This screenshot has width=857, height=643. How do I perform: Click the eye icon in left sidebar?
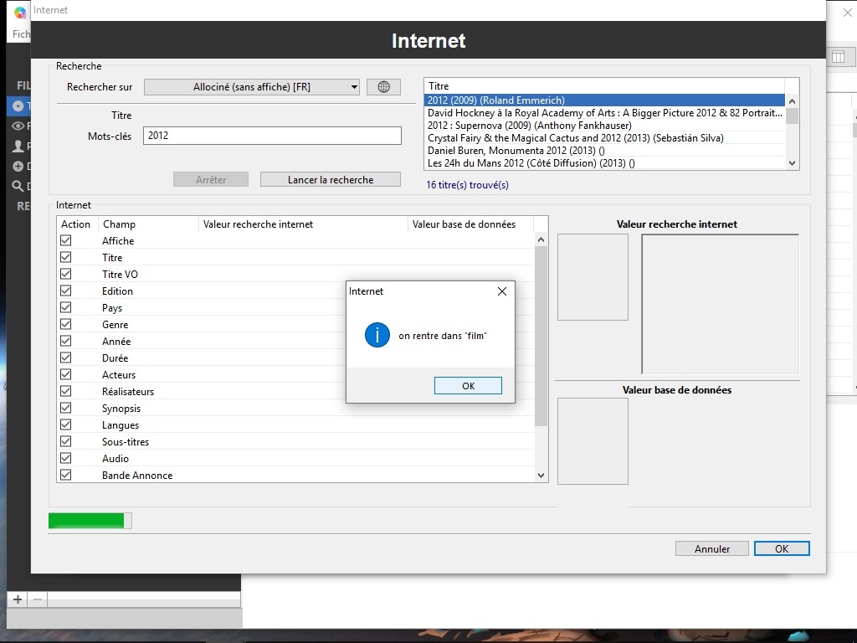18,126
